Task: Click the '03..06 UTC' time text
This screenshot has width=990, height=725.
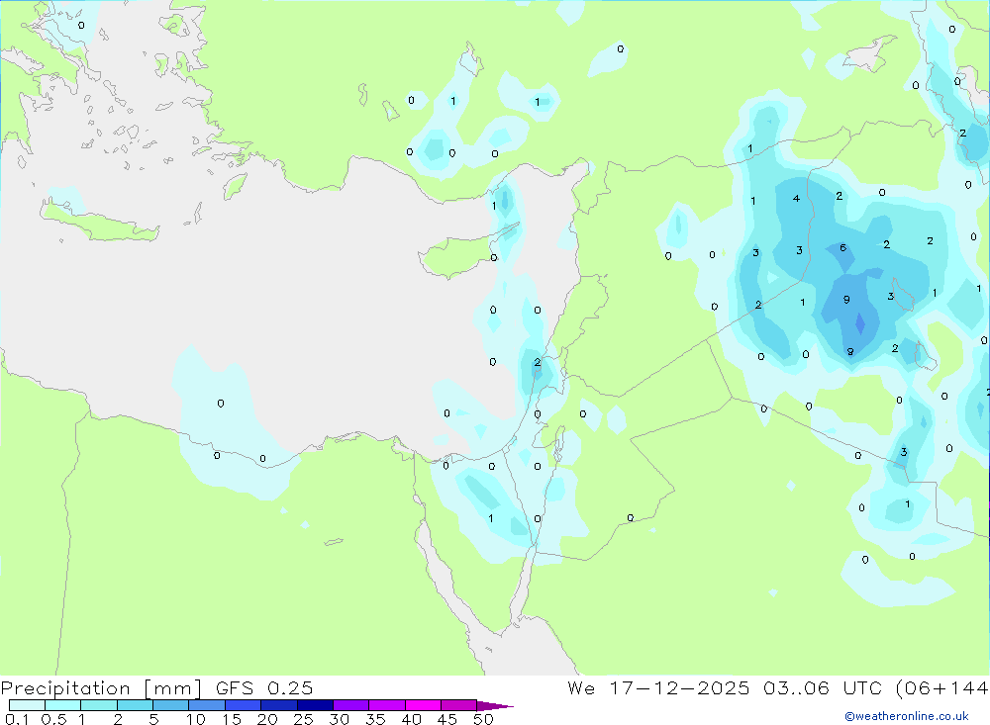Action: pyautogui.click(x=822, y=687)
